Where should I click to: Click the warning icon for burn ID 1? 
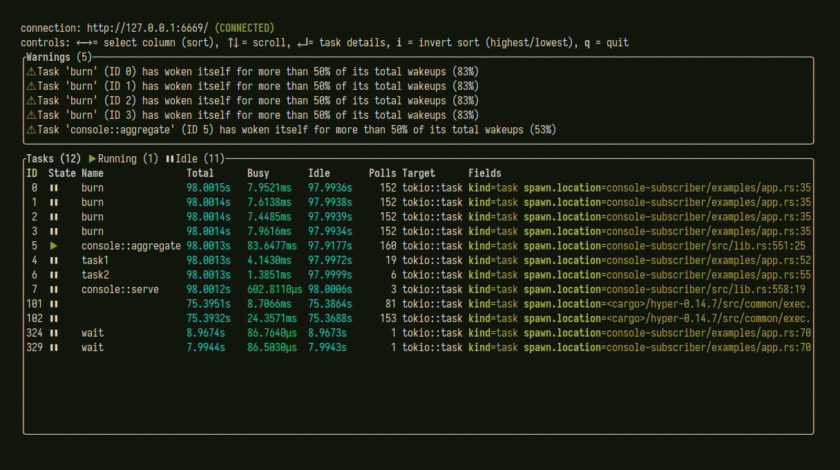[31, 86]
